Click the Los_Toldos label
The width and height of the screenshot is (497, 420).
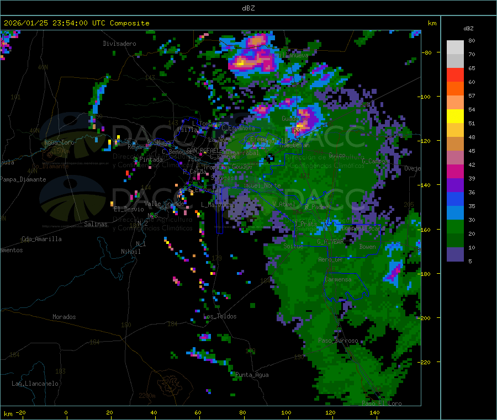(x=220, y=316)
